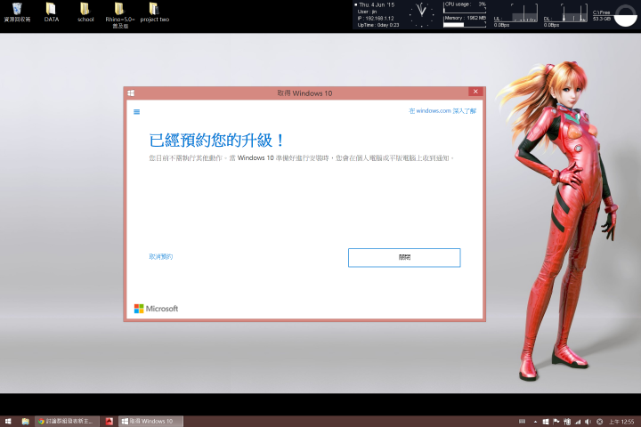Open File Explorer from the taskbar

pos(25,422)
